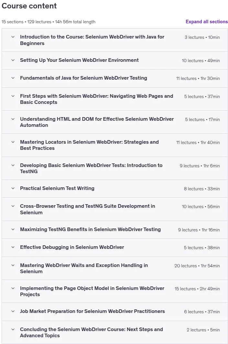The height and width of the screenshot is (344, 228).
Task: Click Fundamentals of Java for Selenium title text
Action: (x=83, y=78)
